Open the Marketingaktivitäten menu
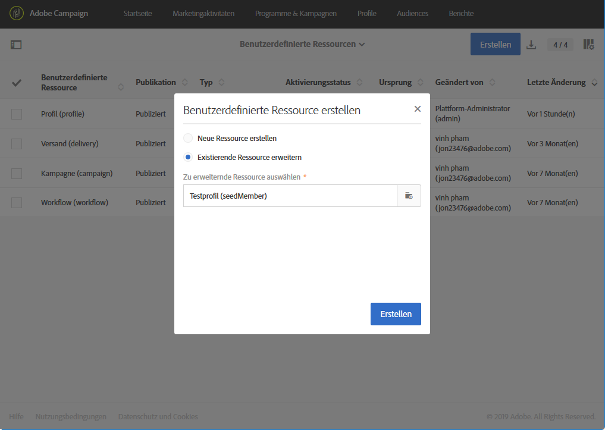The height and width of the screenshot is (430, 605). pyautogui.click(x=203, y=14)
